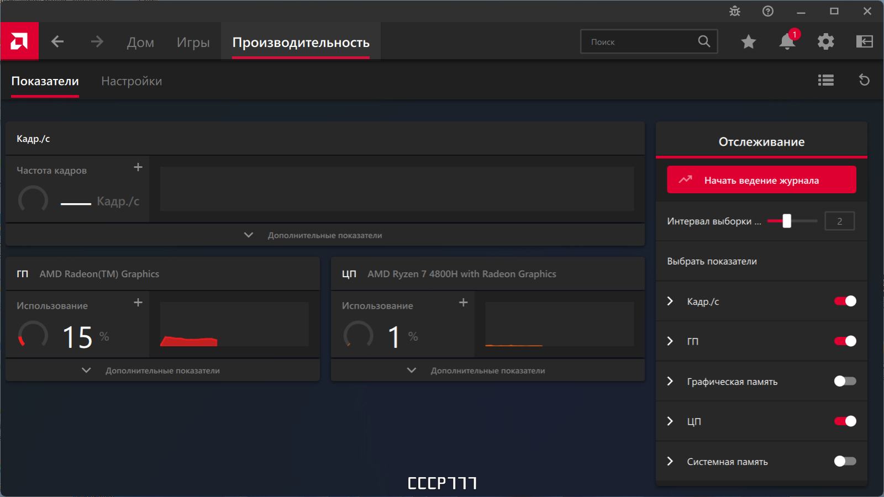Click the AMD Ryzen 7 4800H title

click(462, 274)
